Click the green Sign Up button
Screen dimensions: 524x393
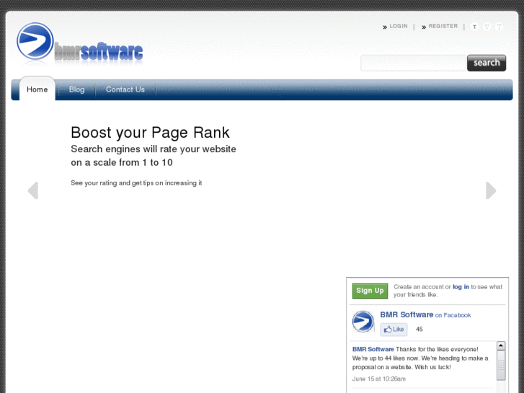coord(370,291)
